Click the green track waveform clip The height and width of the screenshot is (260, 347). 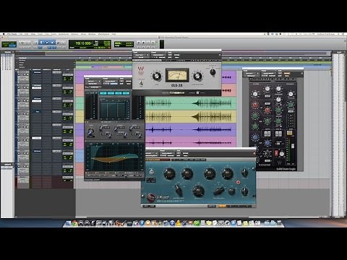(x=191, y=103)
